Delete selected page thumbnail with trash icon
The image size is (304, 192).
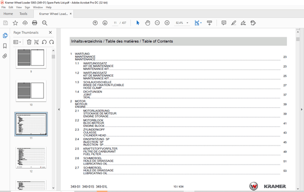pos(29,42)
